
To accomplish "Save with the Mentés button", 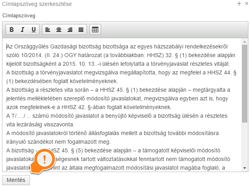I will [x=16, y=180].
